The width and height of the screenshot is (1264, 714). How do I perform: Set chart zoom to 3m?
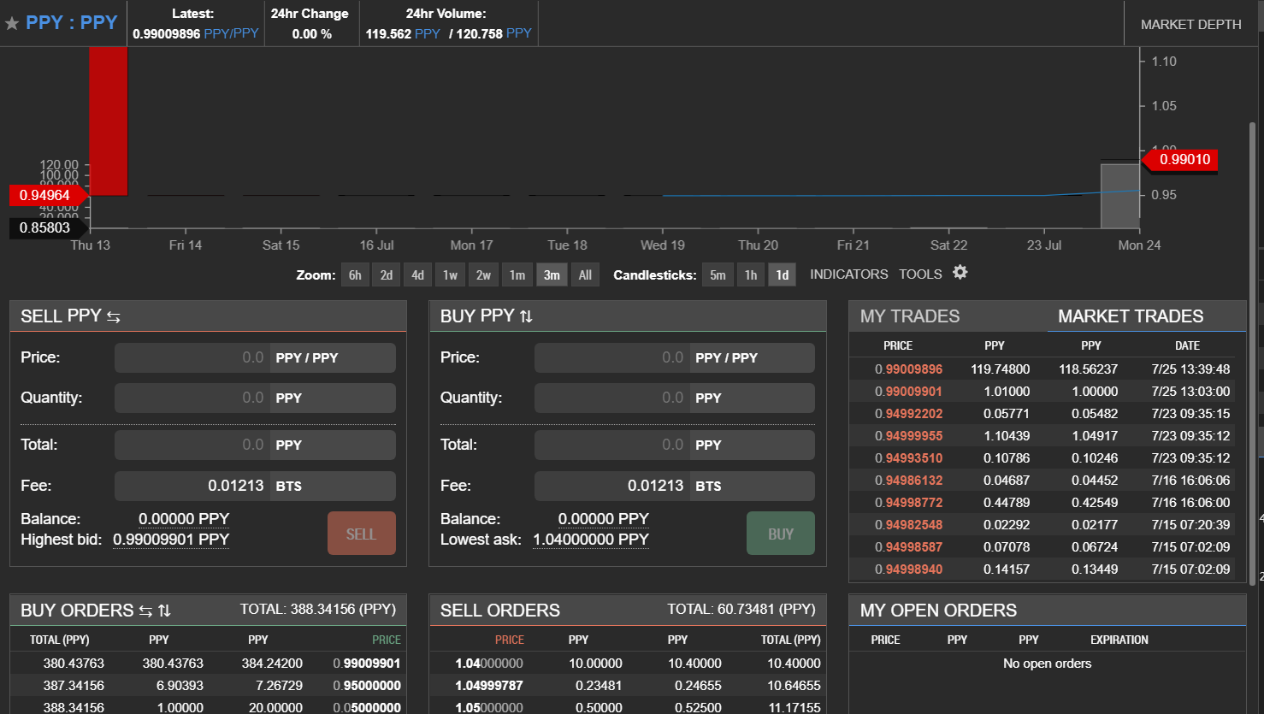click(x=552, y=274)
